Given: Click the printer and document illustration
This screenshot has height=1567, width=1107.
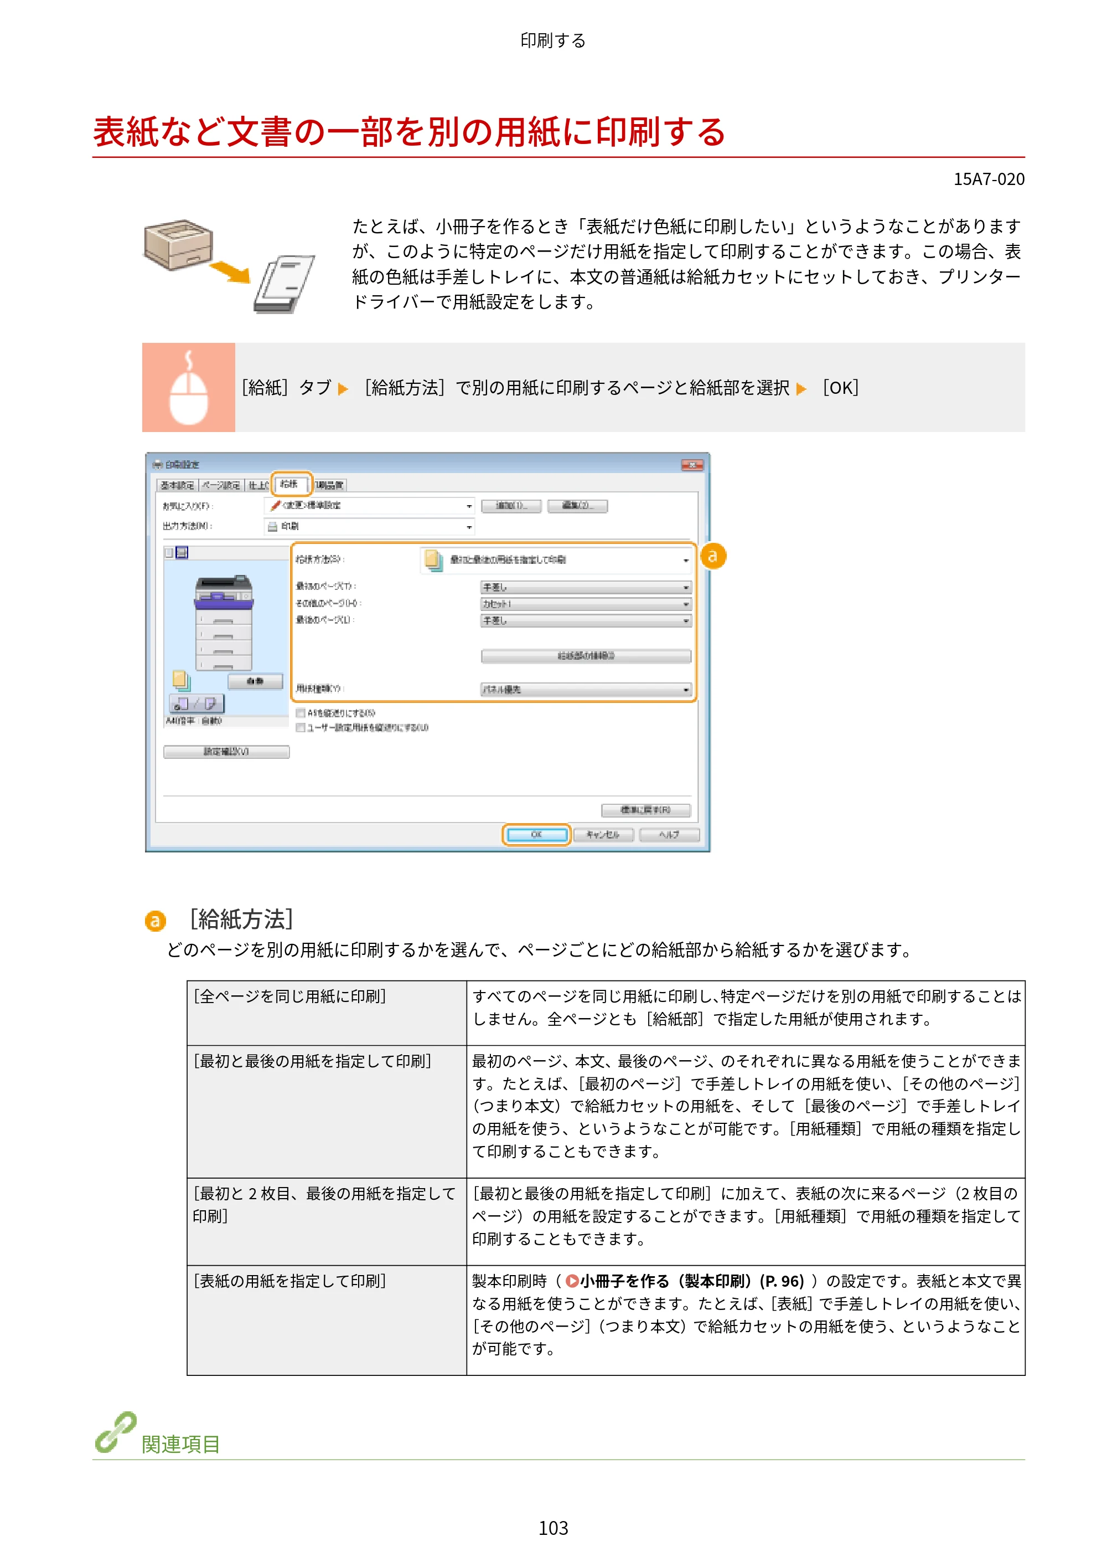Looking at the screenshot, I should tap(229, 266).
